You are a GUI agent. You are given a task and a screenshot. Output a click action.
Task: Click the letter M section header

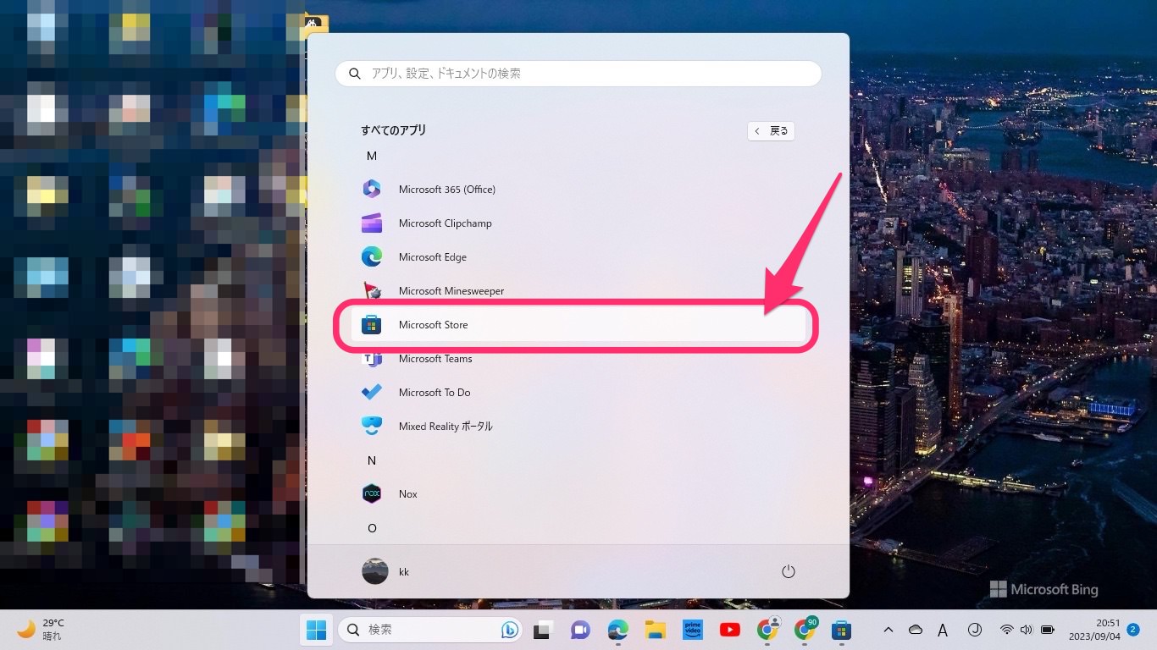click(372, 156)
